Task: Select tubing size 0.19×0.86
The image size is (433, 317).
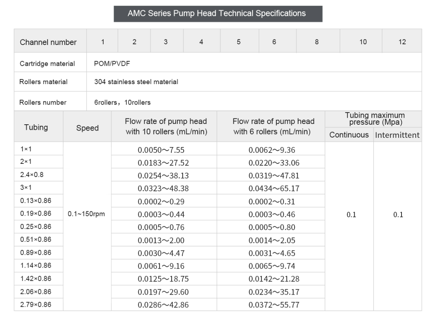Action: 36,214
